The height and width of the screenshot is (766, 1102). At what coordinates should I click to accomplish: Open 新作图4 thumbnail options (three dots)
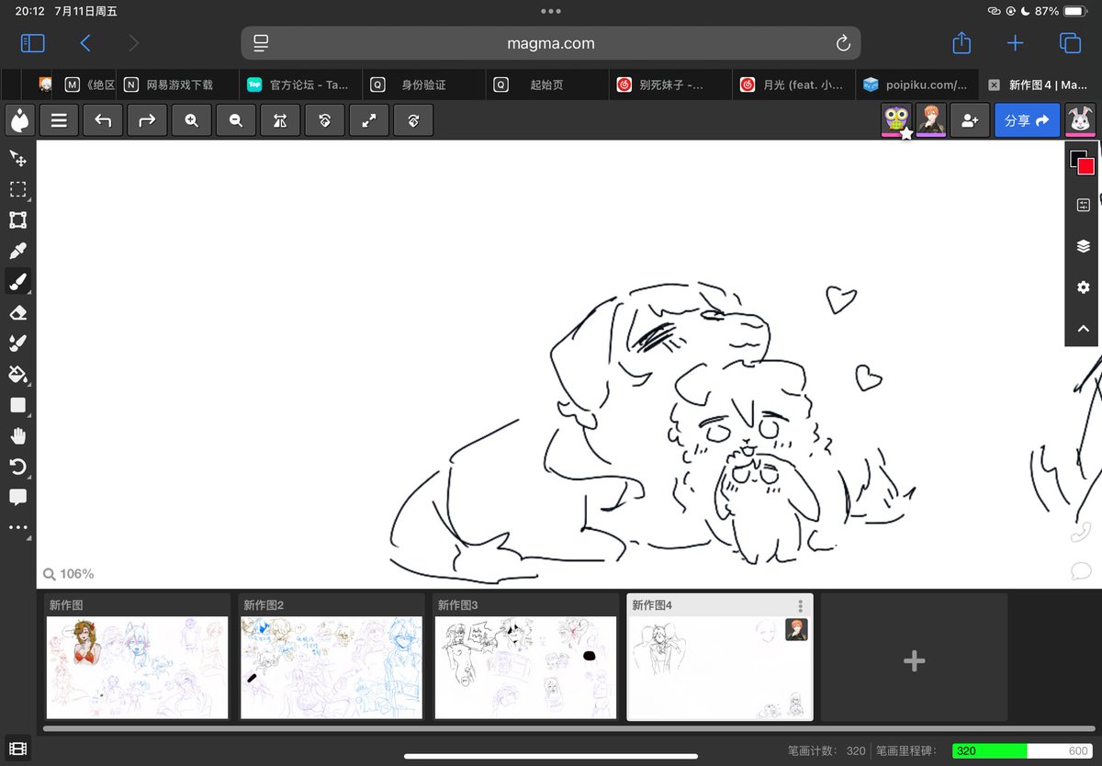click(x=801, y=606)
